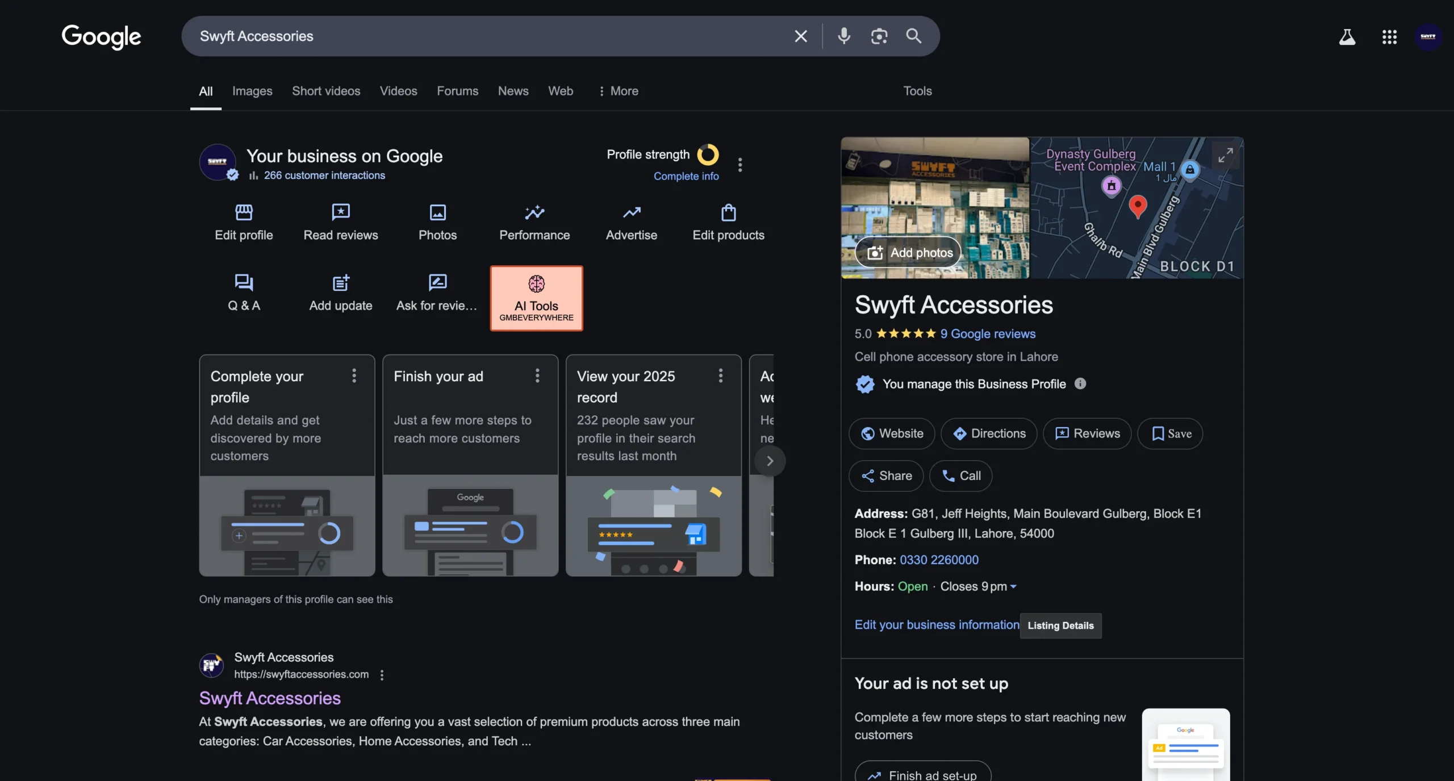This screenshot has height=781, width=1454.
Task: Expand the More search filters menu
Action: (619, 91)
